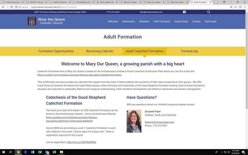Select the Formation Opportunities tab
Screen dimensions: 248x155
pyautogui.click(x=56, y=51)
